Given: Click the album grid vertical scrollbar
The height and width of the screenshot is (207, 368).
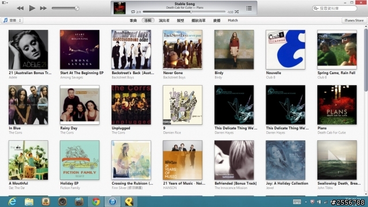Looking at the screenshot, I should pyautogui.click(x=366, y=60).
